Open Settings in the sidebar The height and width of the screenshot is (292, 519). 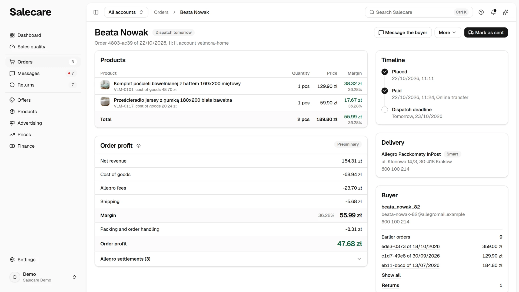pos(43,260)
